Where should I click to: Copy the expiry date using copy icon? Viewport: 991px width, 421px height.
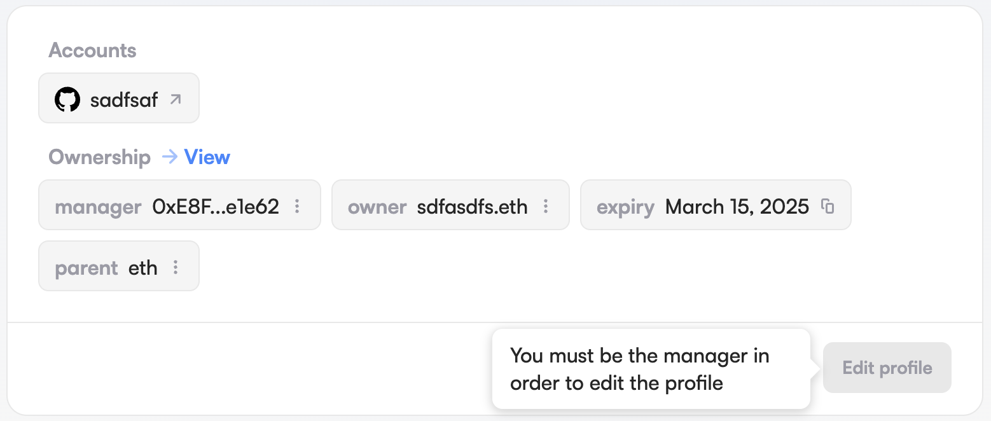pyautogui.click(x=828, y=206)
